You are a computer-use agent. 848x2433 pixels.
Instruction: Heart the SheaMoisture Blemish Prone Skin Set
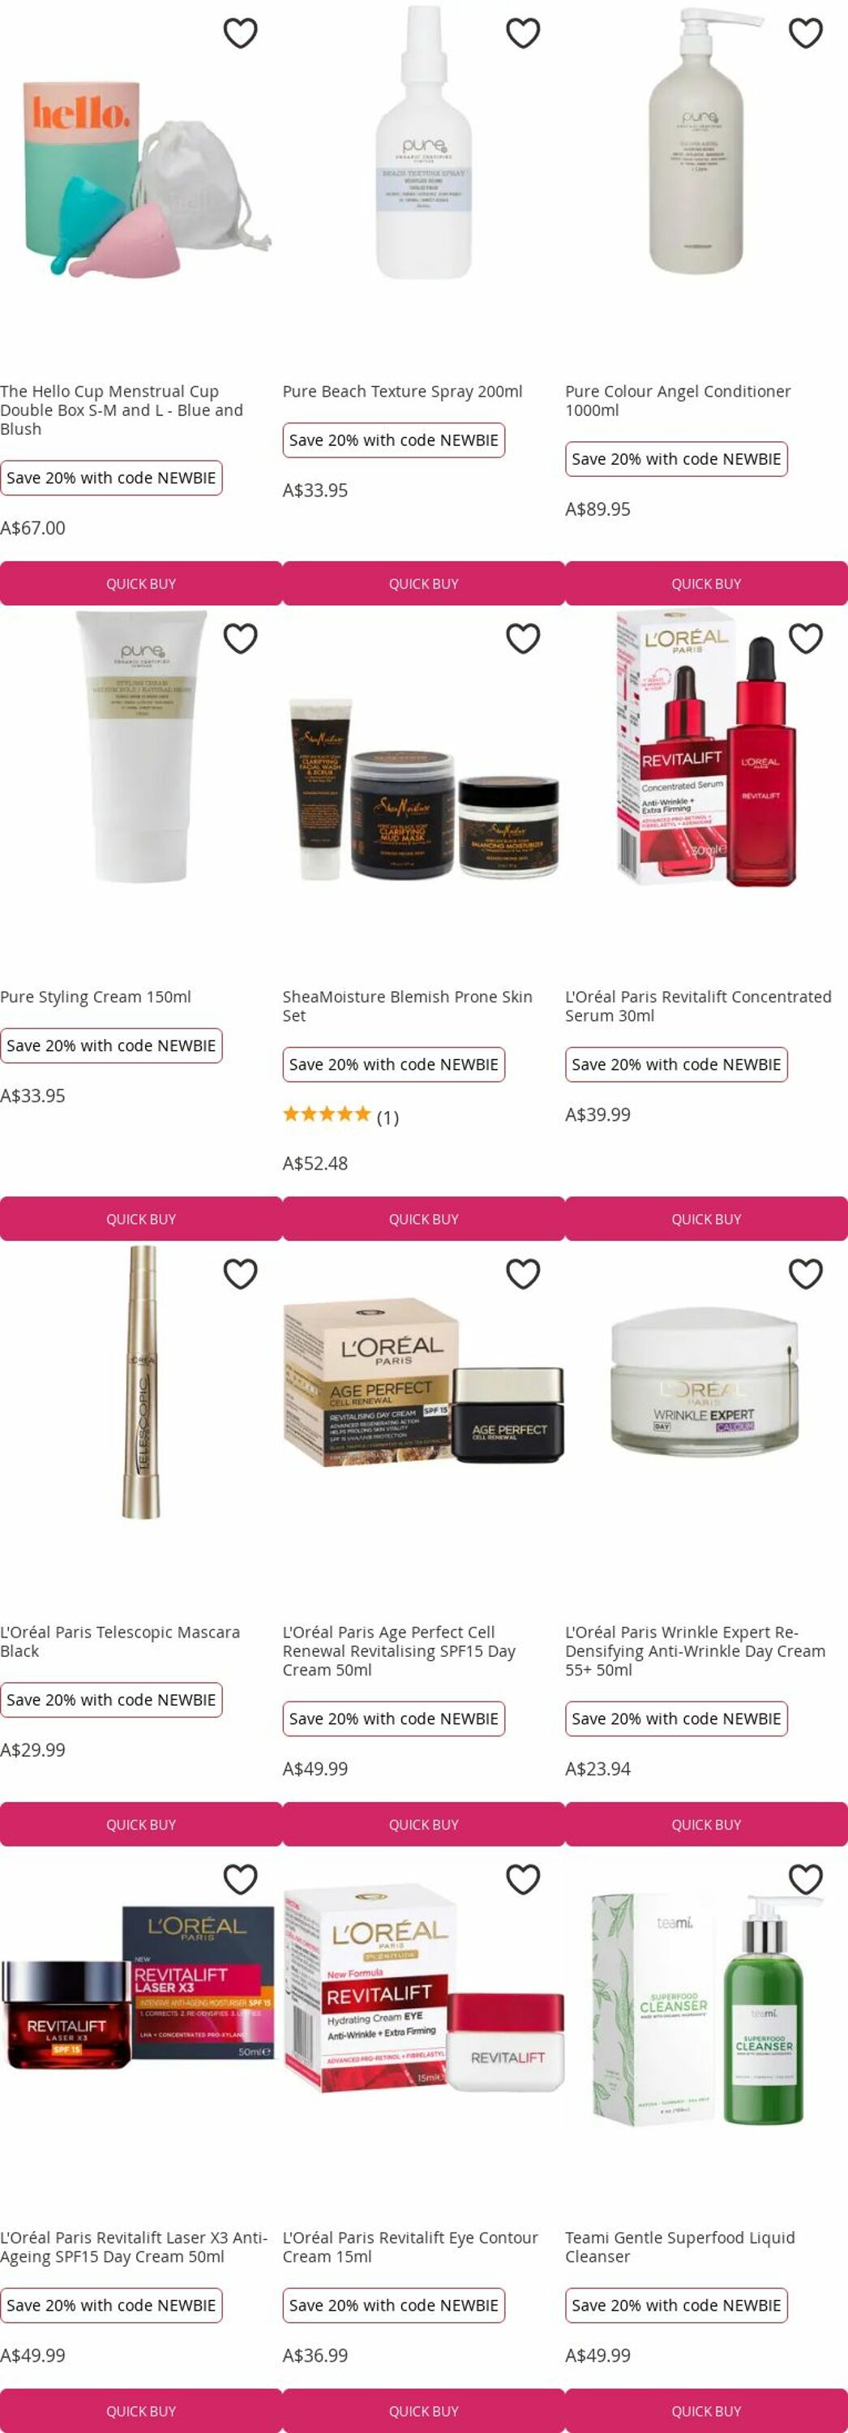tap(522, 638)
